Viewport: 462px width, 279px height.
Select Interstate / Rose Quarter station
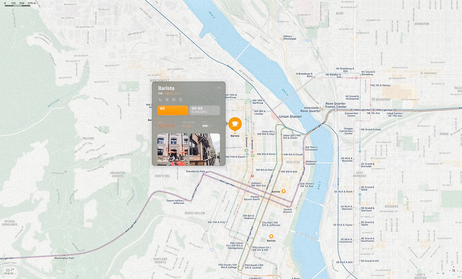[310, 109]
